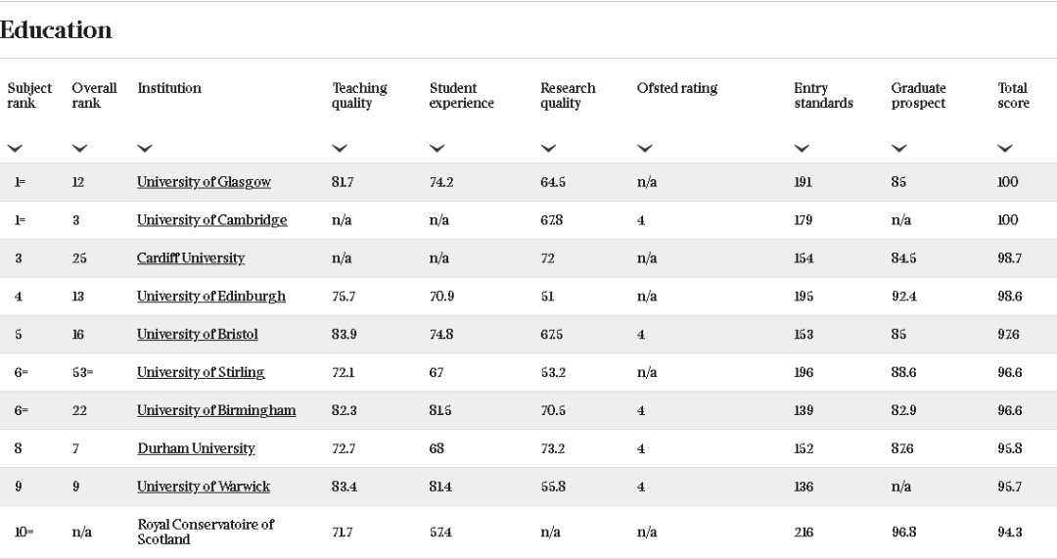Sort by Research quality chevron

548,149
